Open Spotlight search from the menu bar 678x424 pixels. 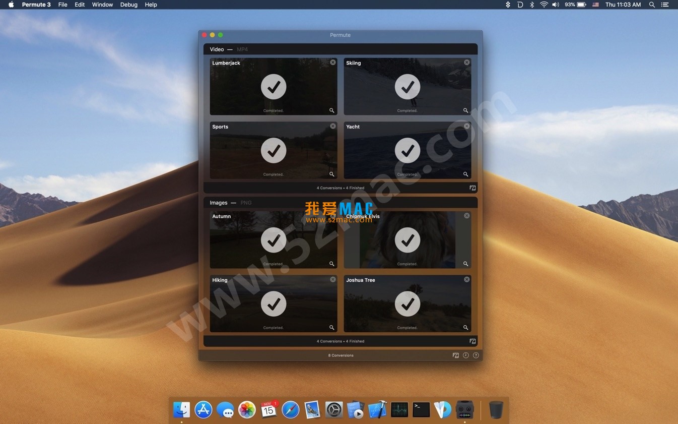pyautogui.click(x=652, y=5)
